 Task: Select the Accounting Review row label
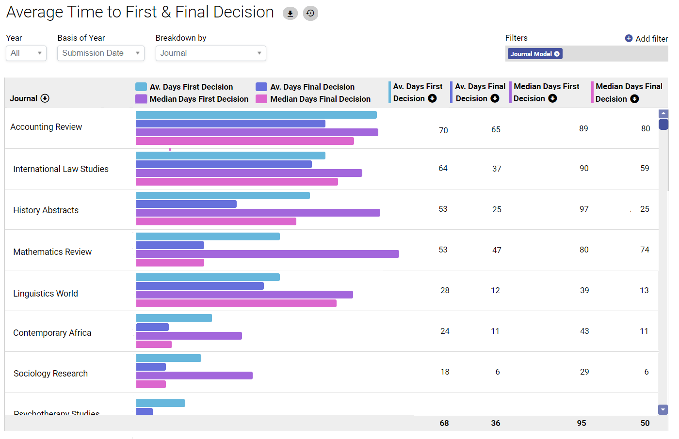[46, 127]
